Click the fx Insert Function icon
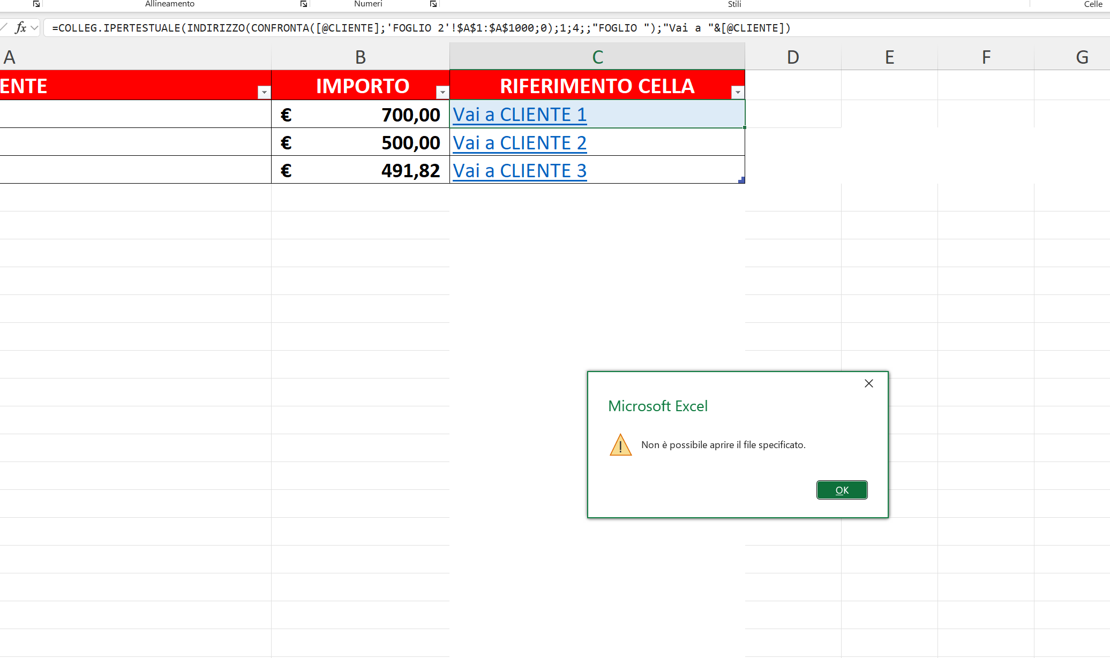 (20, 28)
